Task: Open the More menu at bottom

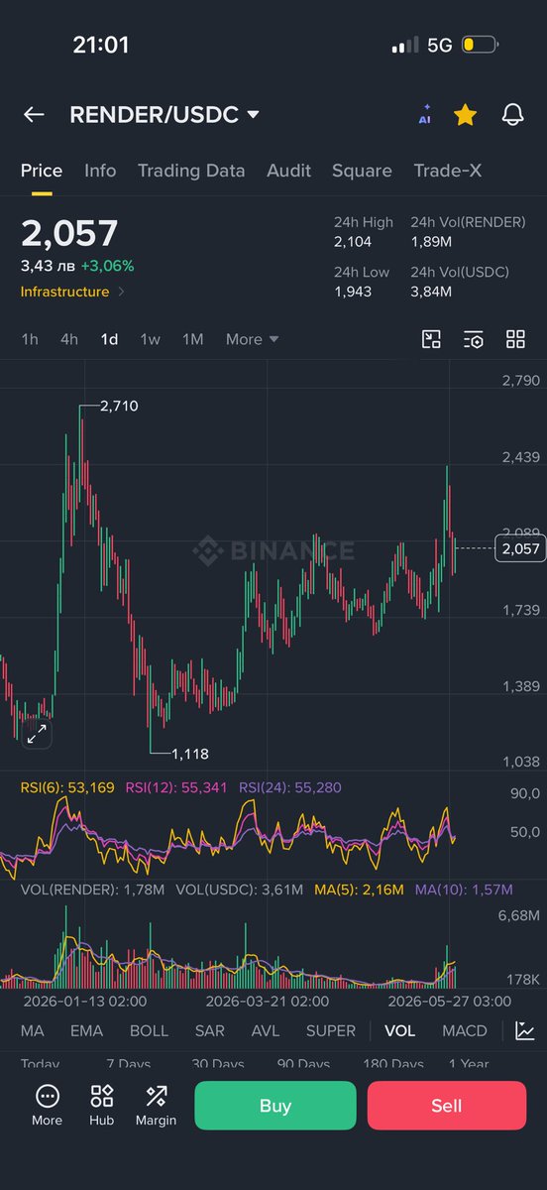Action: coord(47,1106)
